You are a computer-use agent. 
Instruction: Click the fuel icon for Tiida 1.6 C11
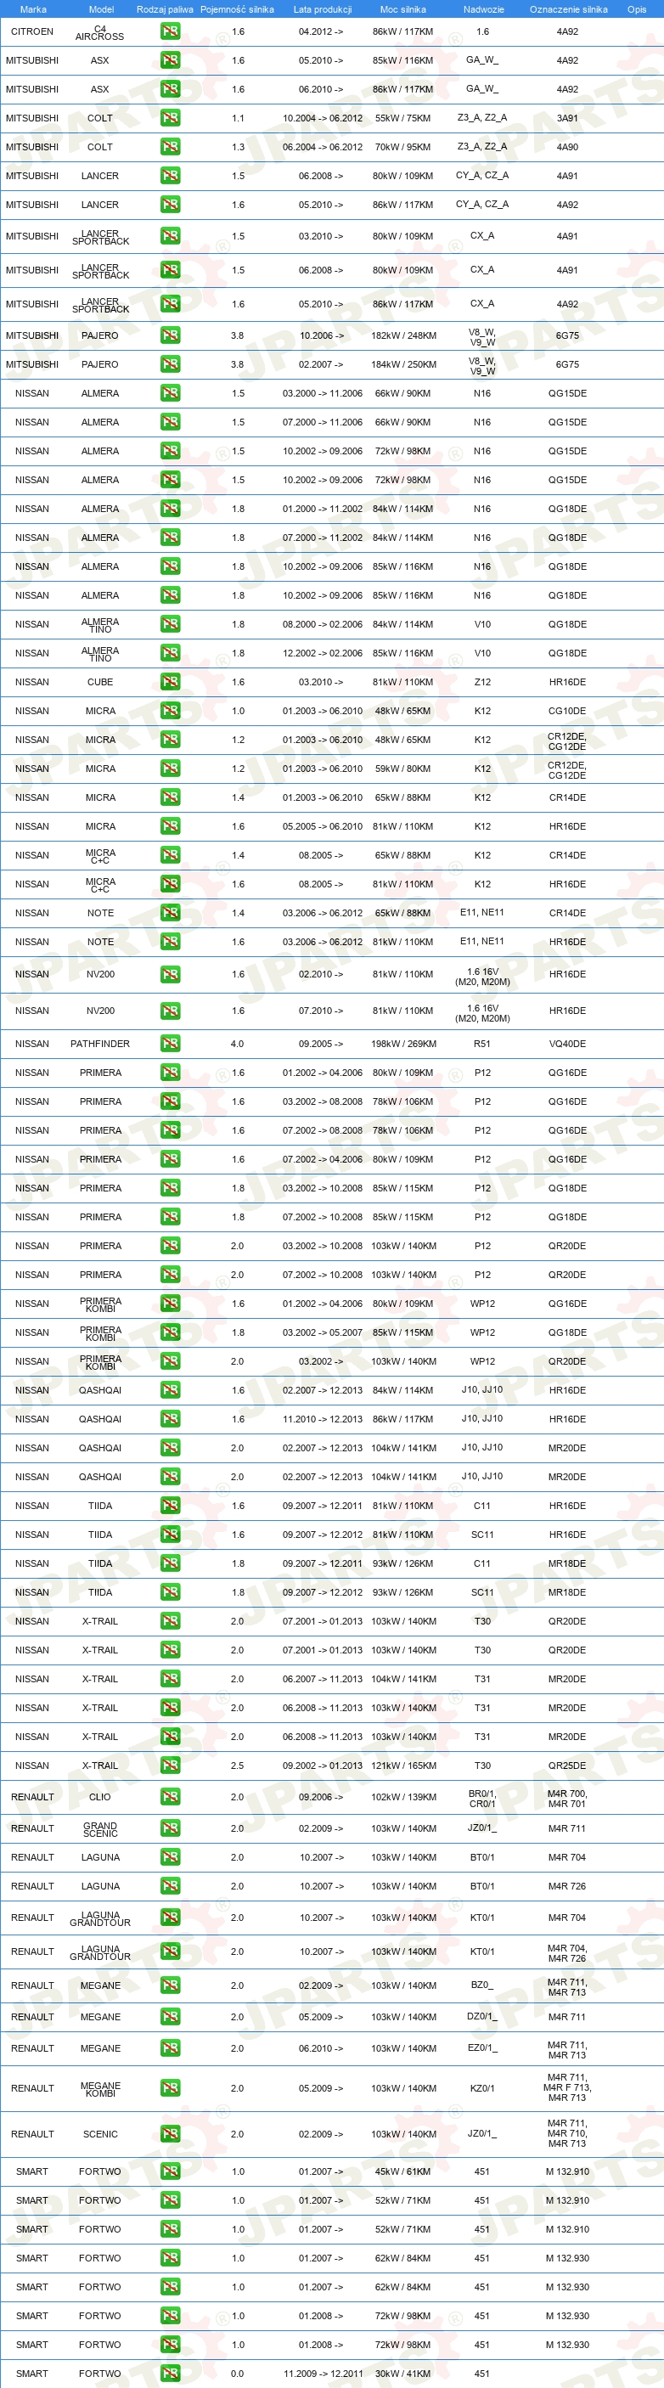170,1506
